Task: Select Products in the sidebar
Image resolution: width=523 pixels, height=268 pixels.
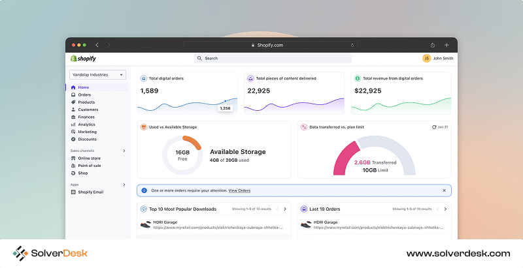Action: [x=86, y=102]
